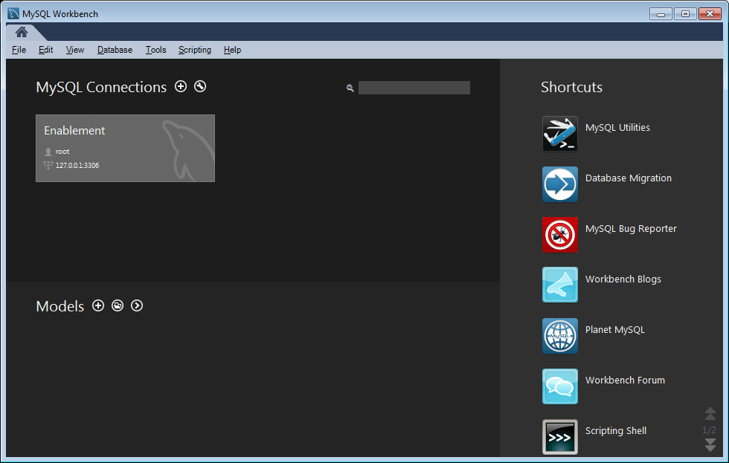Click the root user label in the Enablement tile
This screenshot has height=463, width=729.
point(62,152)
